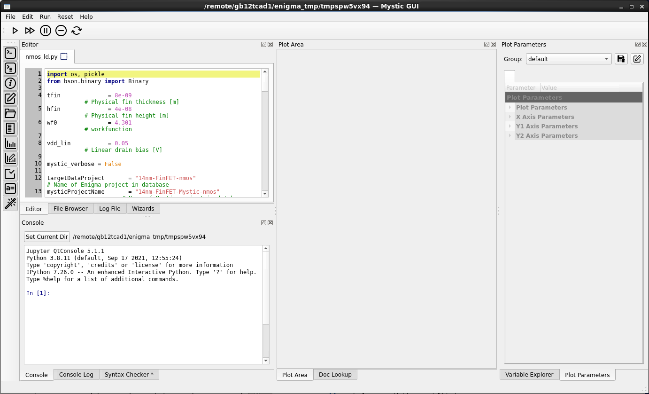Image resolution: width=649 pixels, height=394 pixels.
Task: Open the Run menu
Action: tap(45, 16)
